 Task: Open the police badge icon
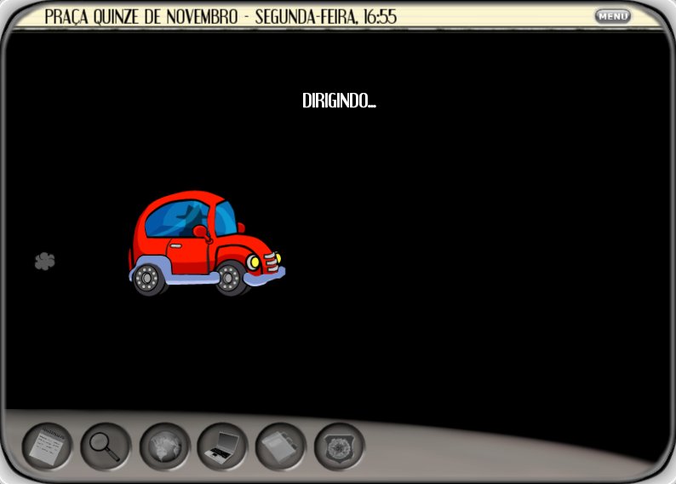click(x=340, y=447)
